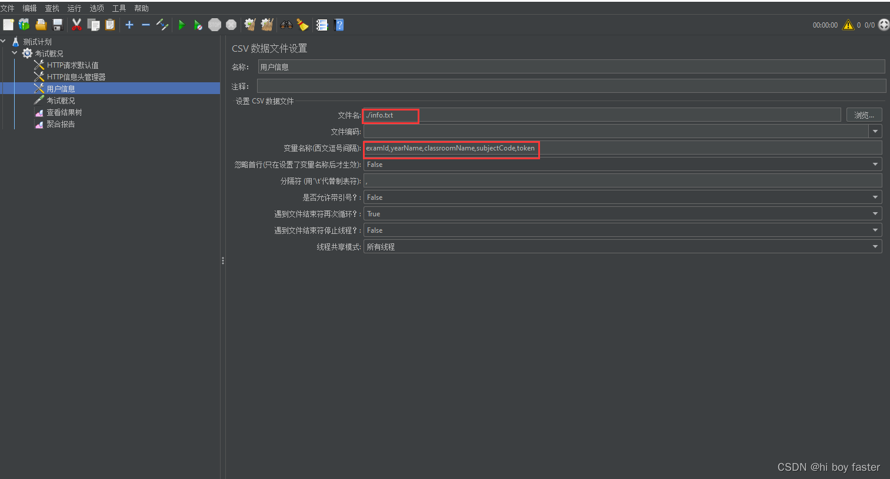This screenshot has height=479, width=890.
Task: Open the 工具 menu
Action: click(x=119, y=8)
